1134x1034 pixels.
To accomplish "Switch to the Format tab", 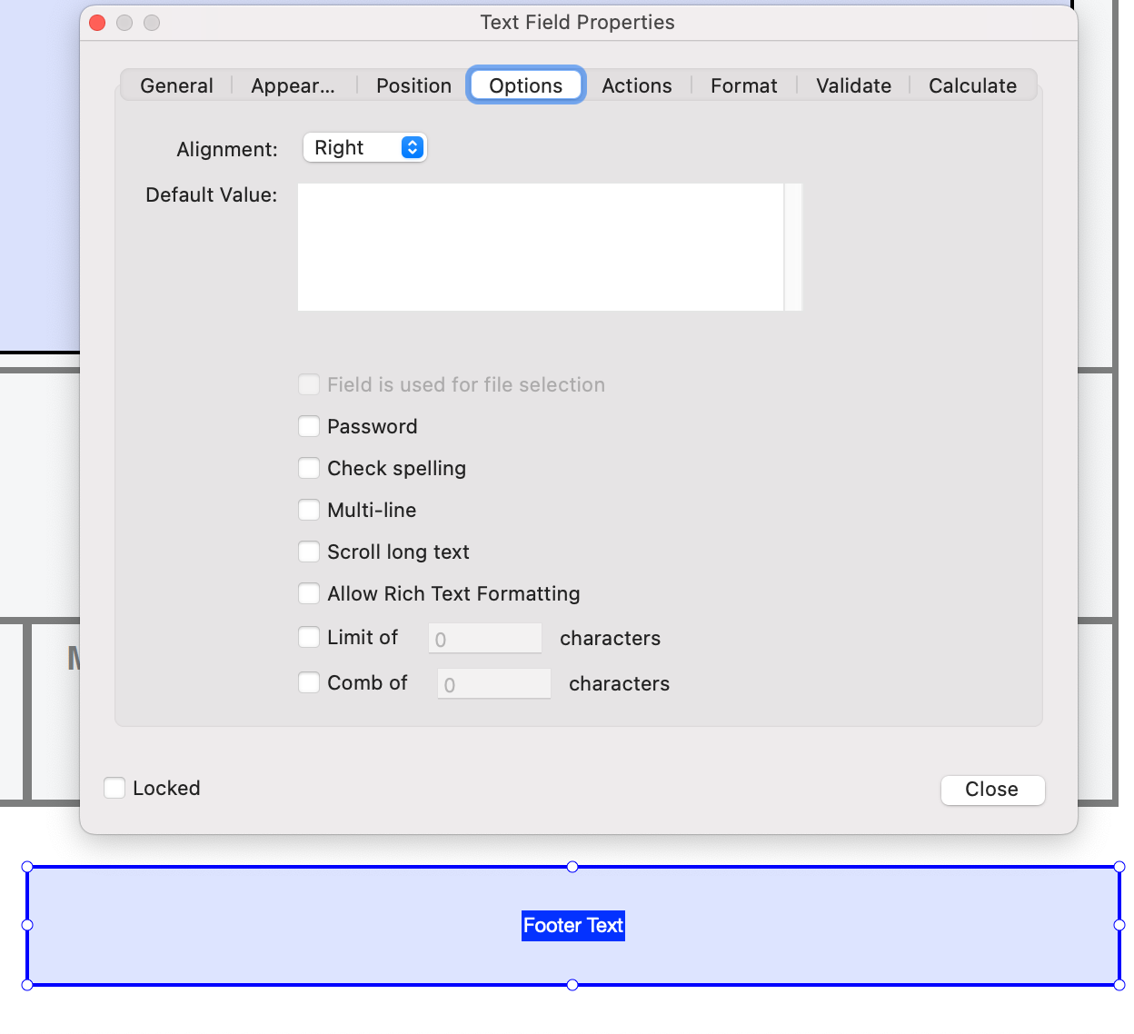I will click(x=743, y=85).
